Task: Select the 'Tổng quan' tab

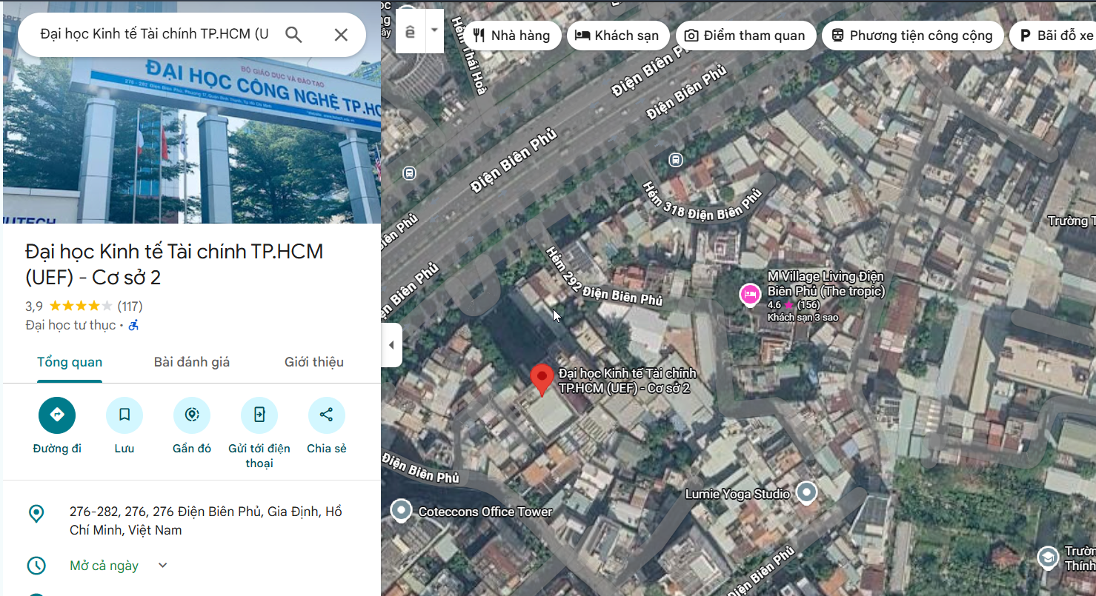Action: (70, 362)
